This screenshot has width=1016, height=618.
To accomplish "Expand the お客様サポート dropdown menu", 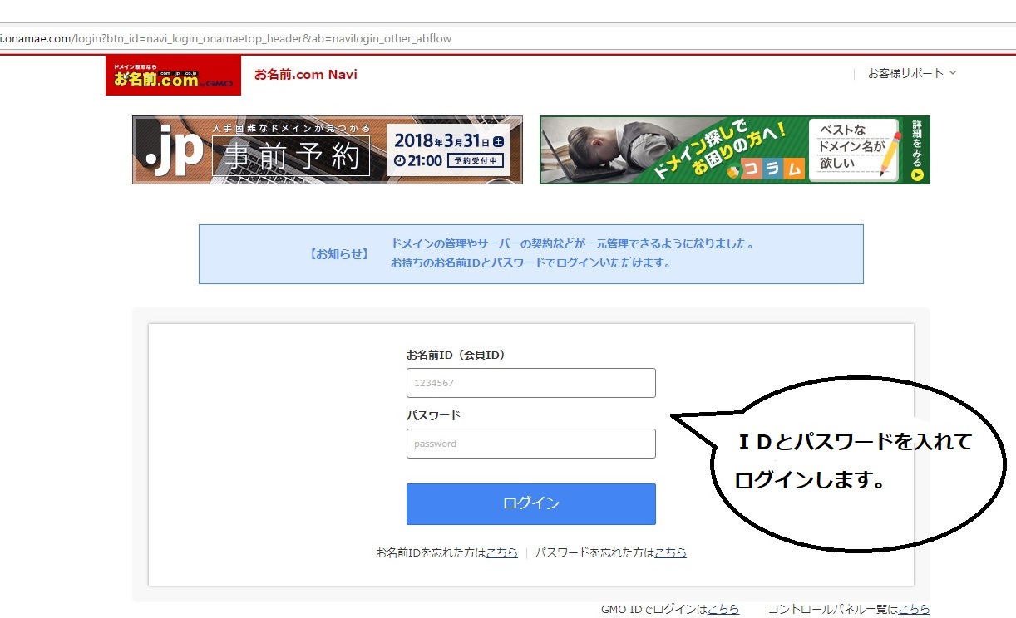I will [x=912, y=73].
